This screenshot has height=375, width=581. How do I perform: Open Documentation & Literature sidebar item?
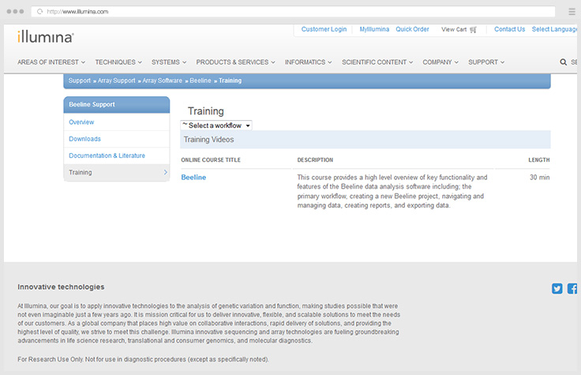click(107, 156)
